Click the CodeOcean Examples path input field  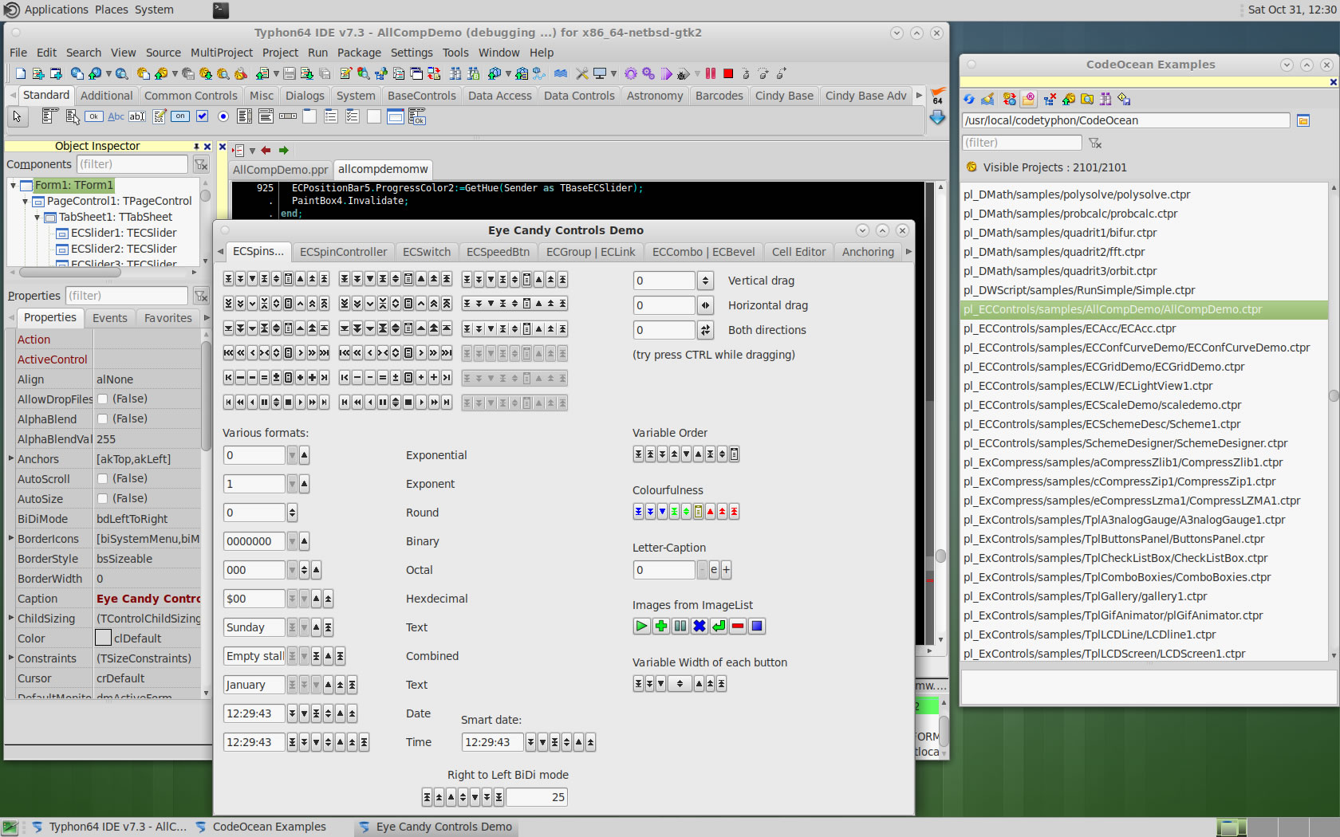pos(1125,120)
